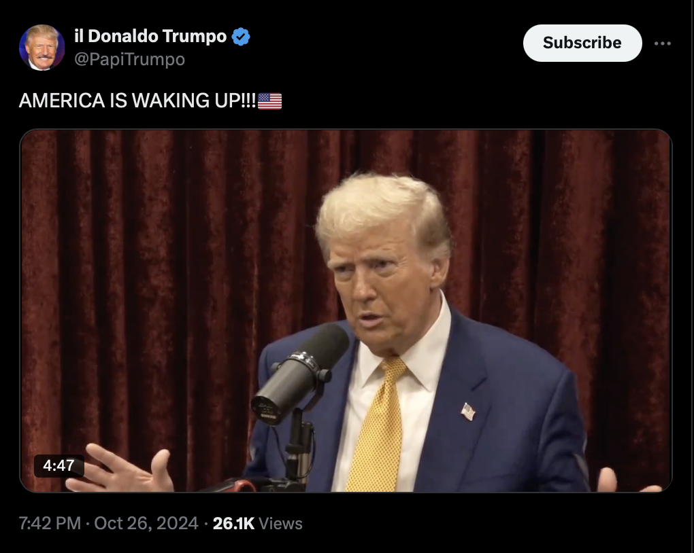694x553 pixels.
Task: Play the embedded video
Action: click(x=346, y=310)
